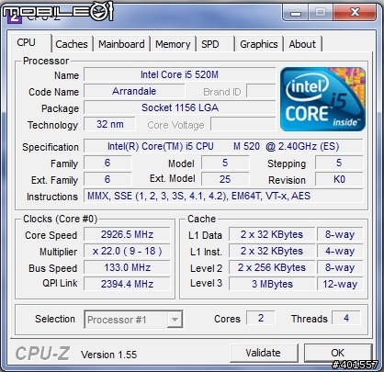Viewport: 384px width, 372px height.
Task: Click the Ext. Model value 25
Action: tap(225, 179)
